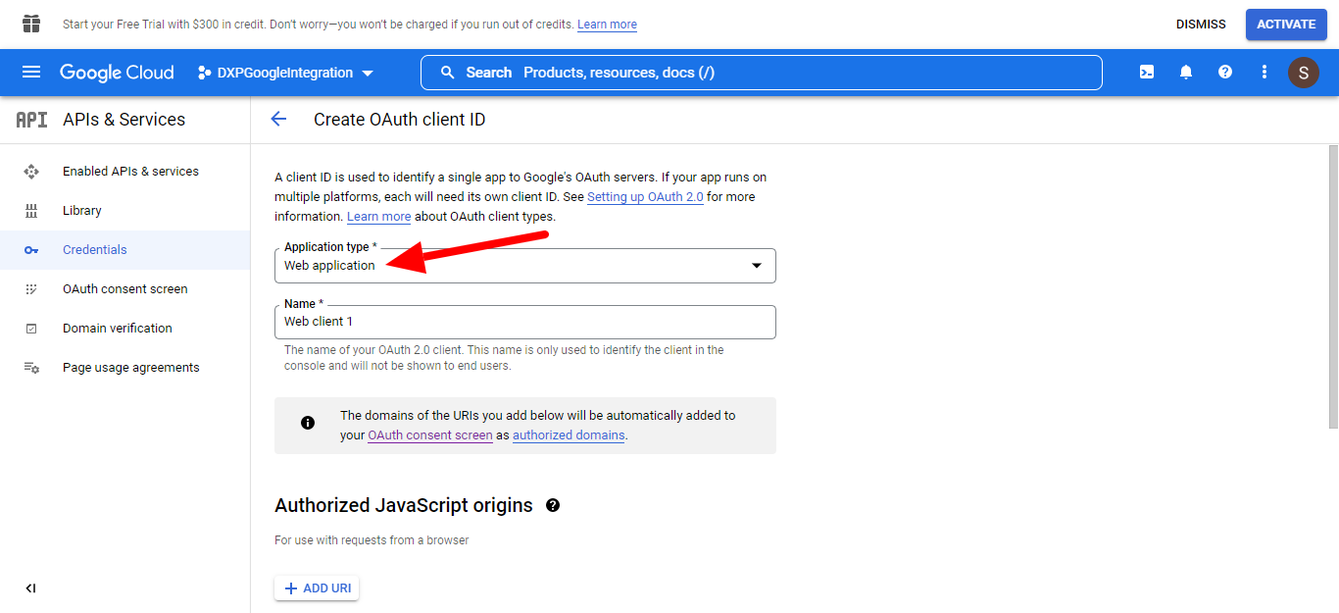The width and height of the screenshot is (1339, 613).
Task: Follow the Setting up OAuth 2.0 link
Action: coord(645,197)
